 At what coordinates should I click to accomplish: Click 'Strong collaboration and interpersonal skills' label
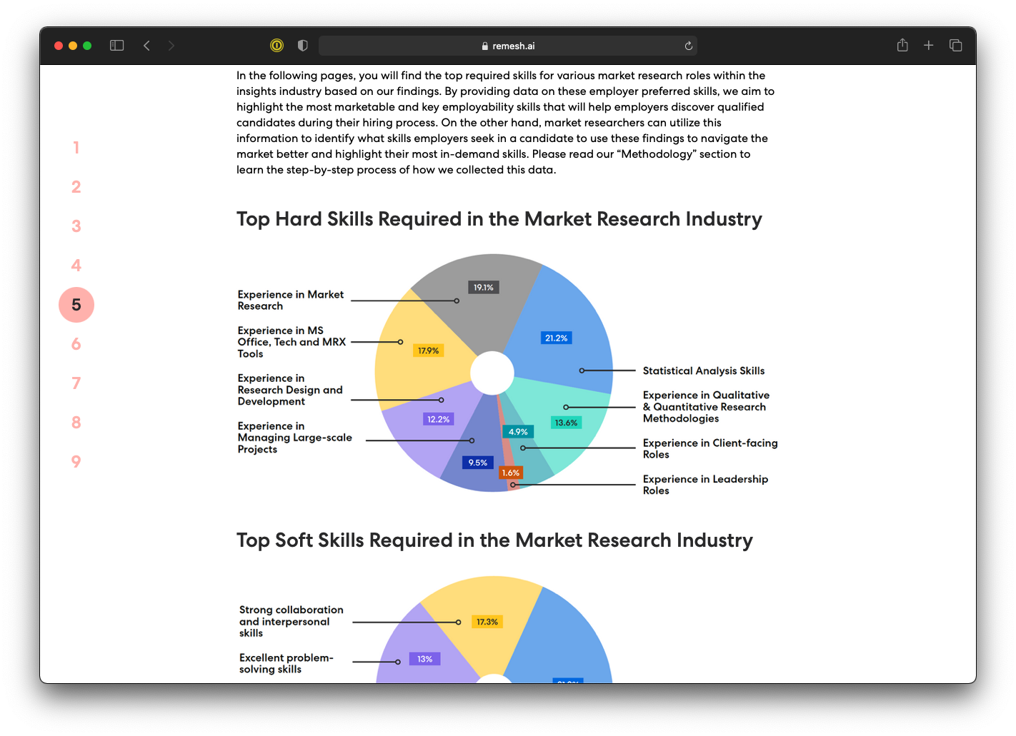click(292, 621)
